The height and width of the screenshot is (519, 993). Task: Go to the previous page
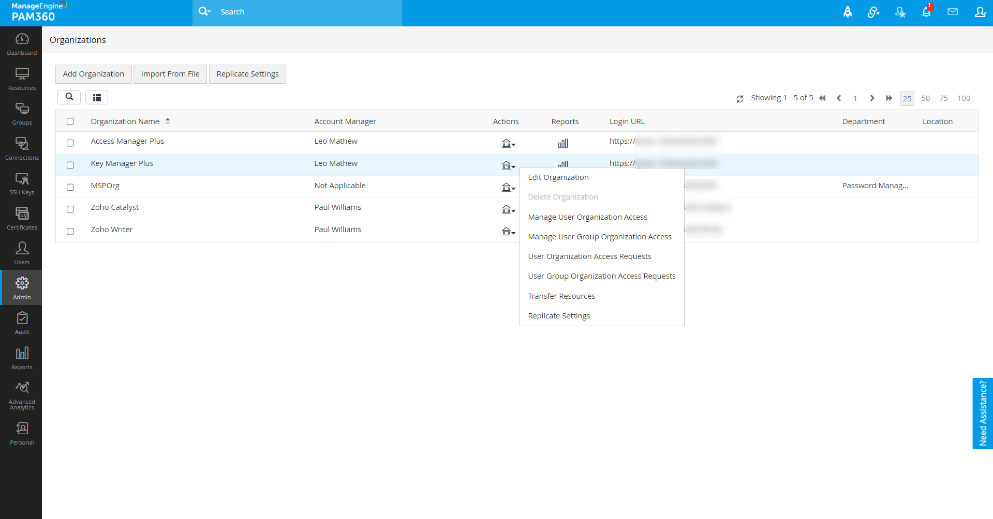coord(839,98)
